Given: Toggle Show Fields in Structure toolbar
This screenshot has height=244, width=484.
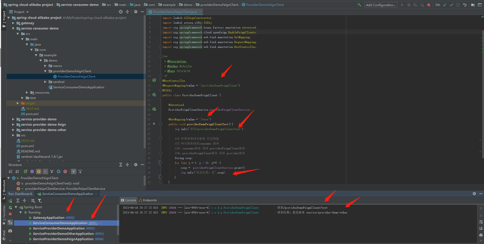Looking at the screenshot, I should pos(39,171).
